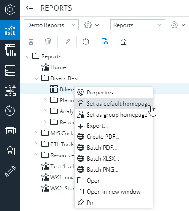Open the Home report
This screenshot has width=189, height=211.
pyautogui.click(x=58, y=67)
